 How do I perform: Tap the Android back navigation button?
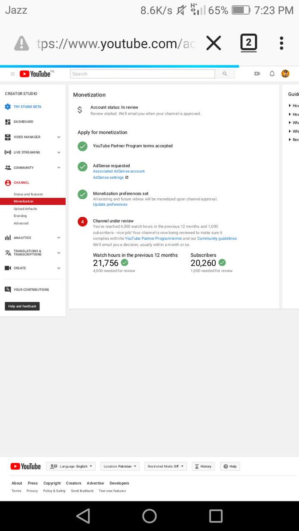(x=83, y=516)
